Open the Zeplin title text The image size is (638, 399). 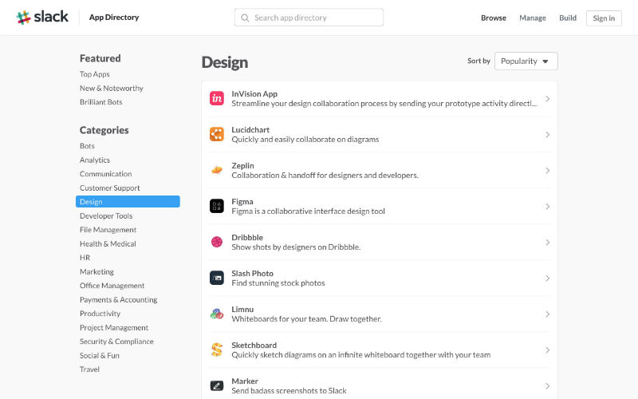click(242, 166)
